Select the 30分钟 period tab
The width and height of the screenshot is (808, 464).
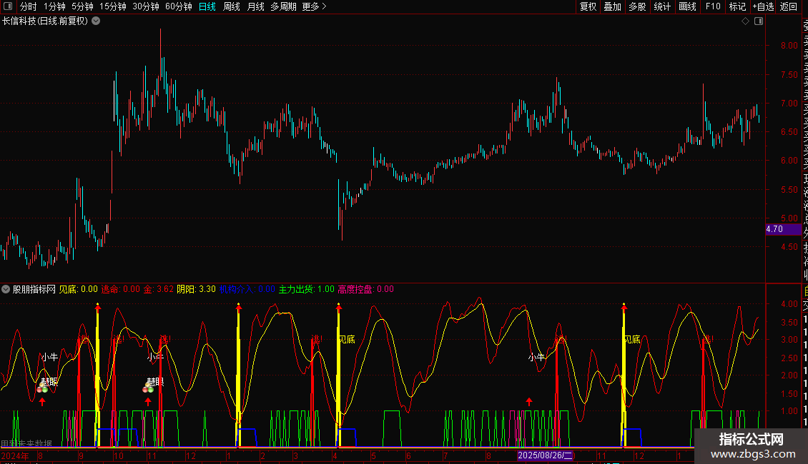pos(146,6)
